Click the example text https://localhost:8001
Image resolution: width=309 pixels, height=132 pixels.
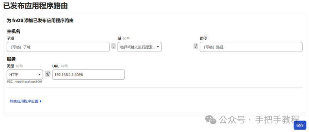[x=28, y=81]
